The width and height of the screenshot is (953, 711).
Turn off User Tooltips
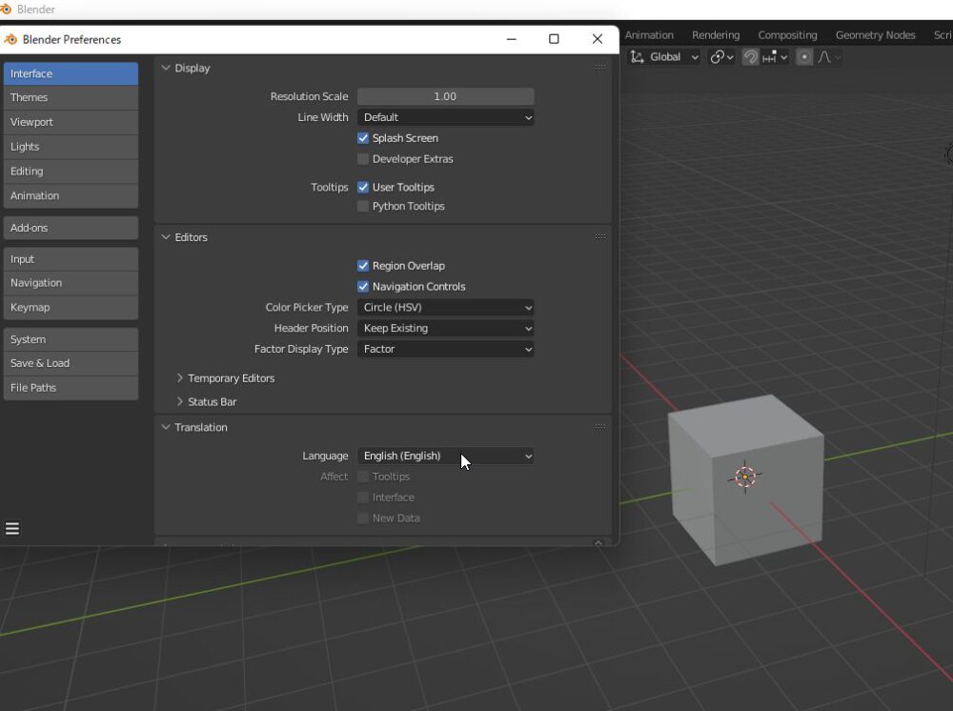click(x=363, y=187)
